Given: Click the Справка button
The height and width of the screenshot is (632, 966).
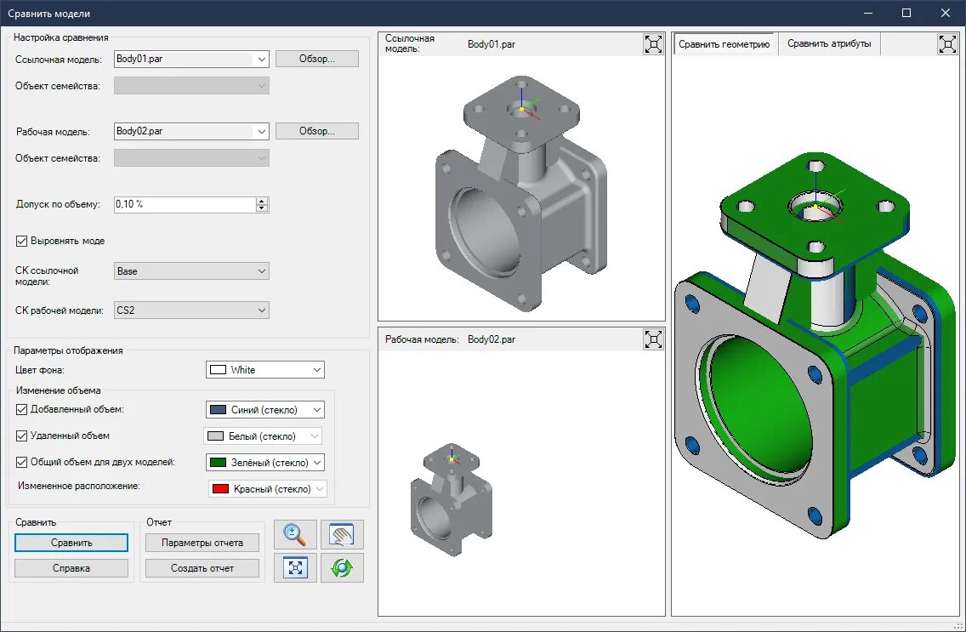Looking at the screenshot, I should tap(71, 568).
